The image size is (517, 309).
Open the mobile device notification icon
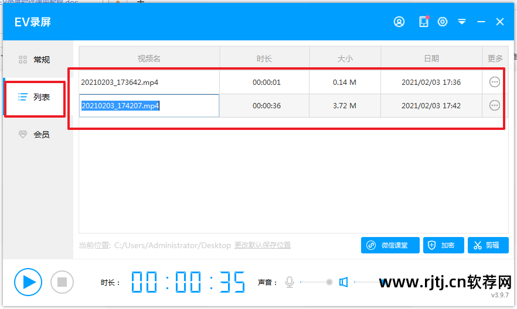click(x=424, y=22)
